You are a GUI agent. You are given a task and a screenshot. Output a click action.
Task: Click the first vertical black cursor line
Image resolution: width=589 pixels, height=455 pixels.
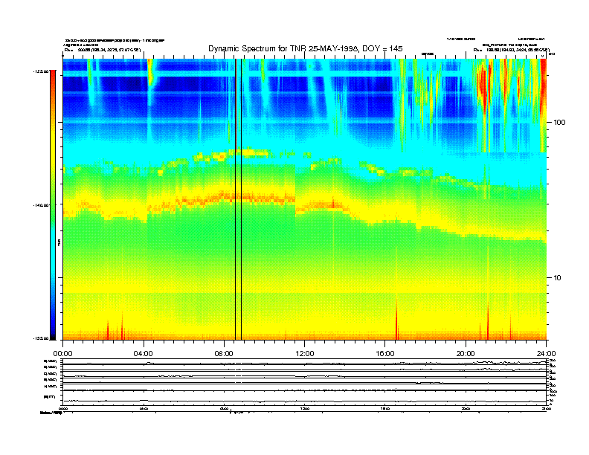coord(235,199)
